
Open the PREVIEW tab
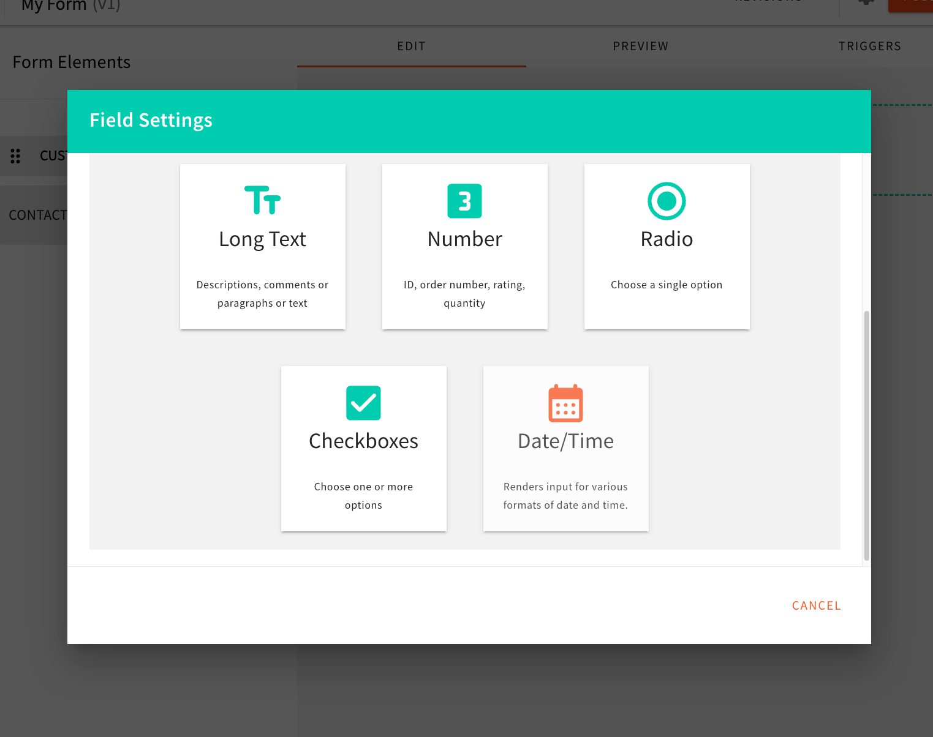click(640, 47)
